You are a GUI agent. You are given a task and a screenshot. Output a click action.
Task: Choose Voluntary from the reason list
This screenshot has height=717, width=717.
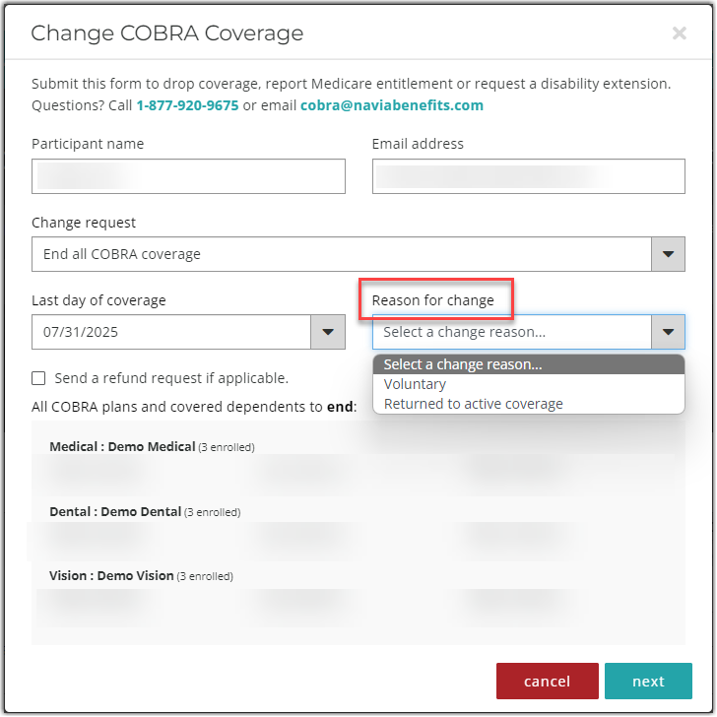click(415, 384)
